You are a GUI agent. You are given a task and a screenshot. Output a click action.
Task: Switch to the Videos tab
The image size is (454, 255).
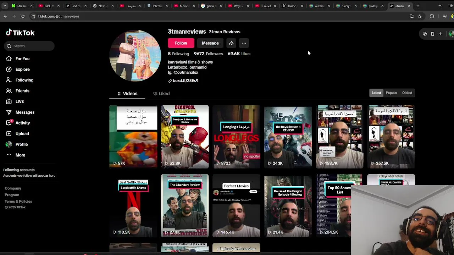[127, 93]
